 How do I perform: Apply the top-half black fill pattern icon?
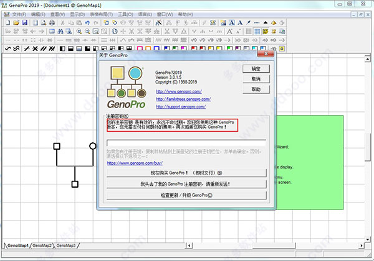point(70,48)
